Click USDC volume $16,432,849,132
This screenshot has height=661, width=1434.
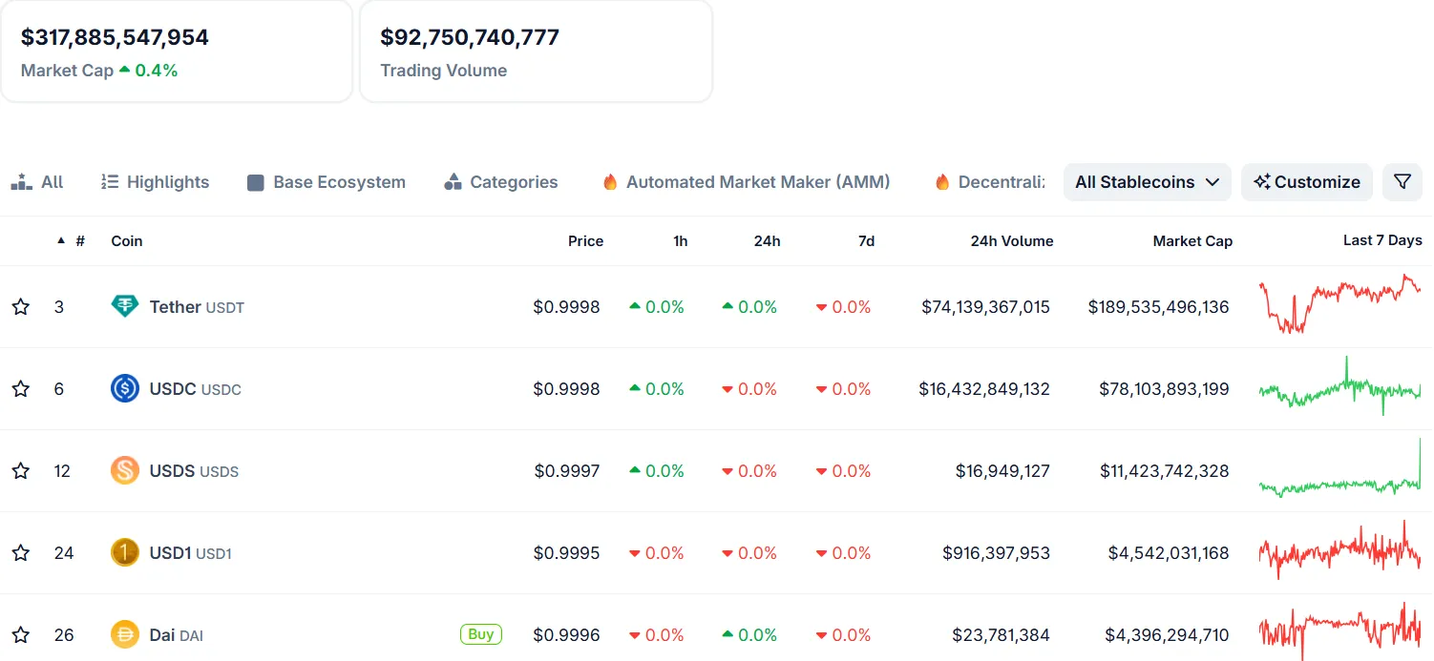point(984,389)
